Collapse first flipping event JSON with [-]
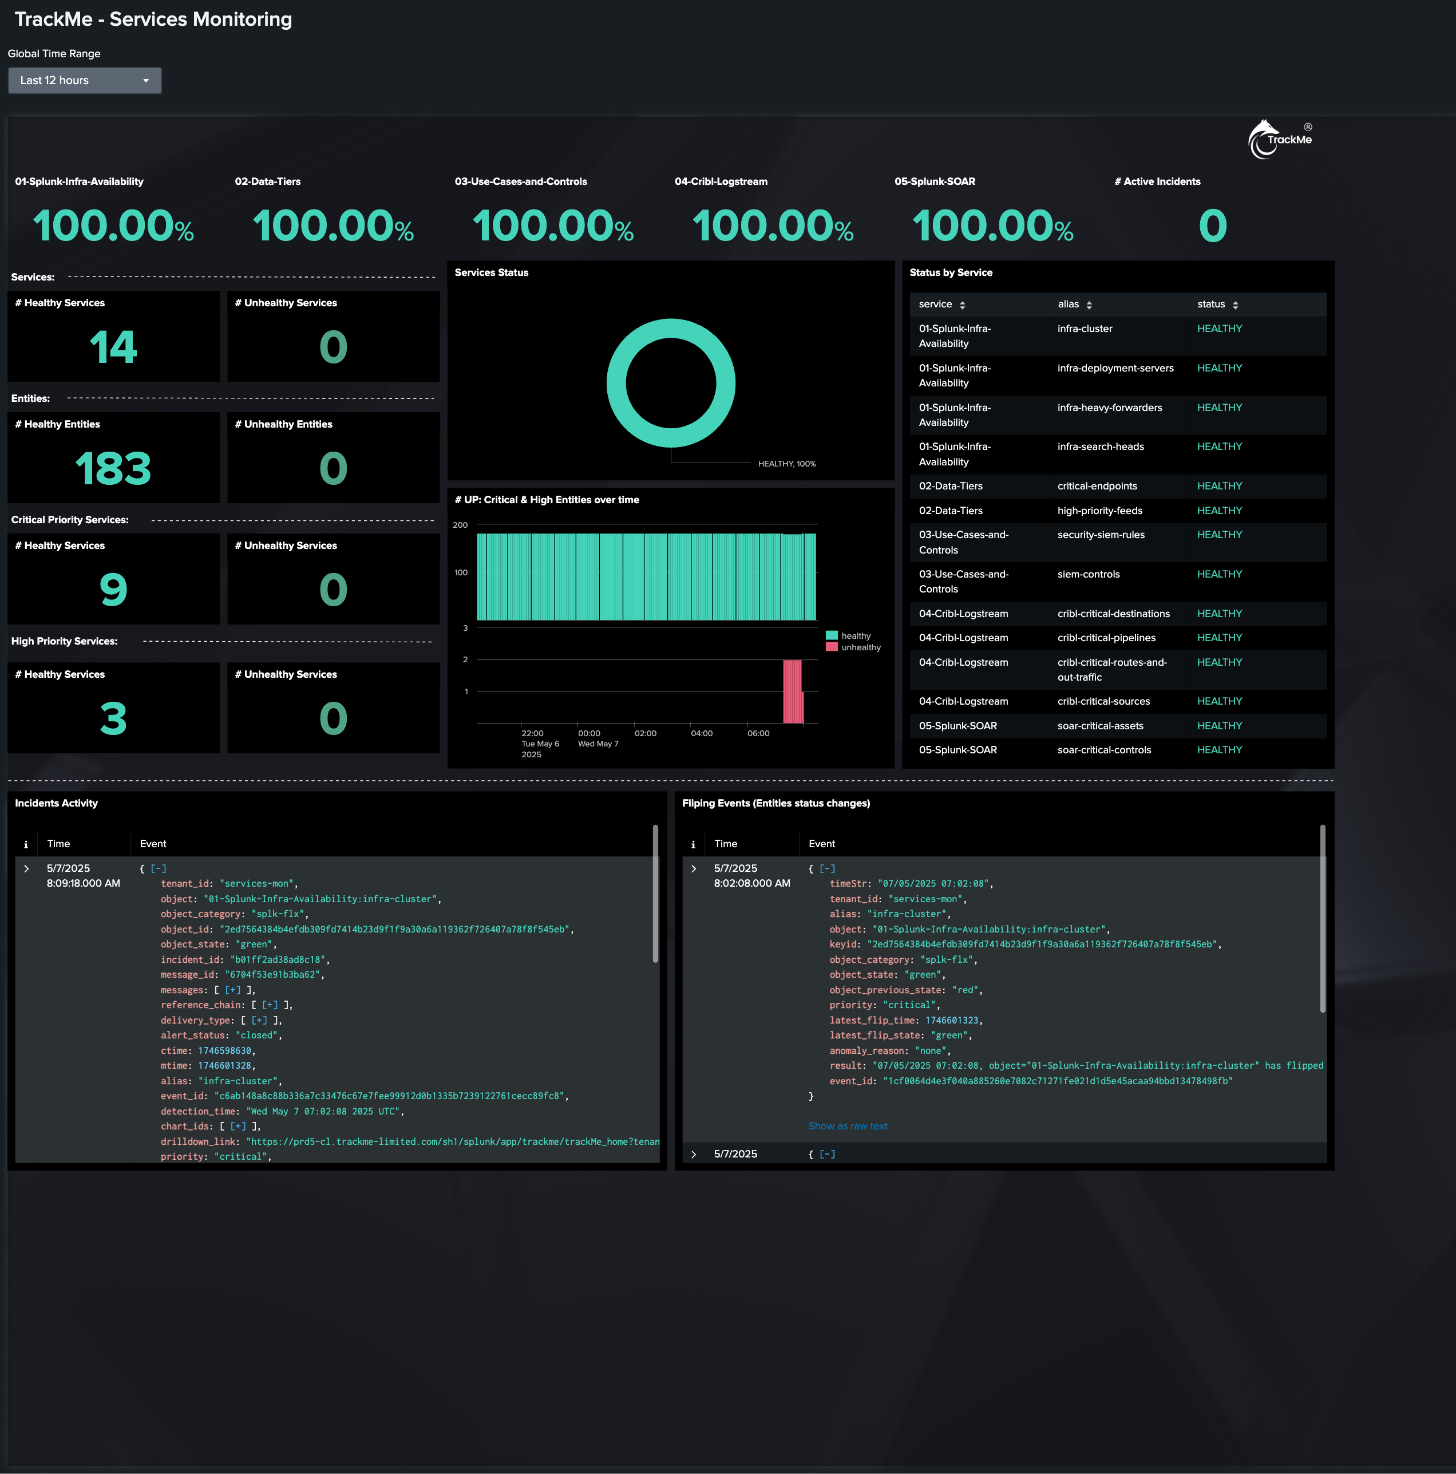 828,868
